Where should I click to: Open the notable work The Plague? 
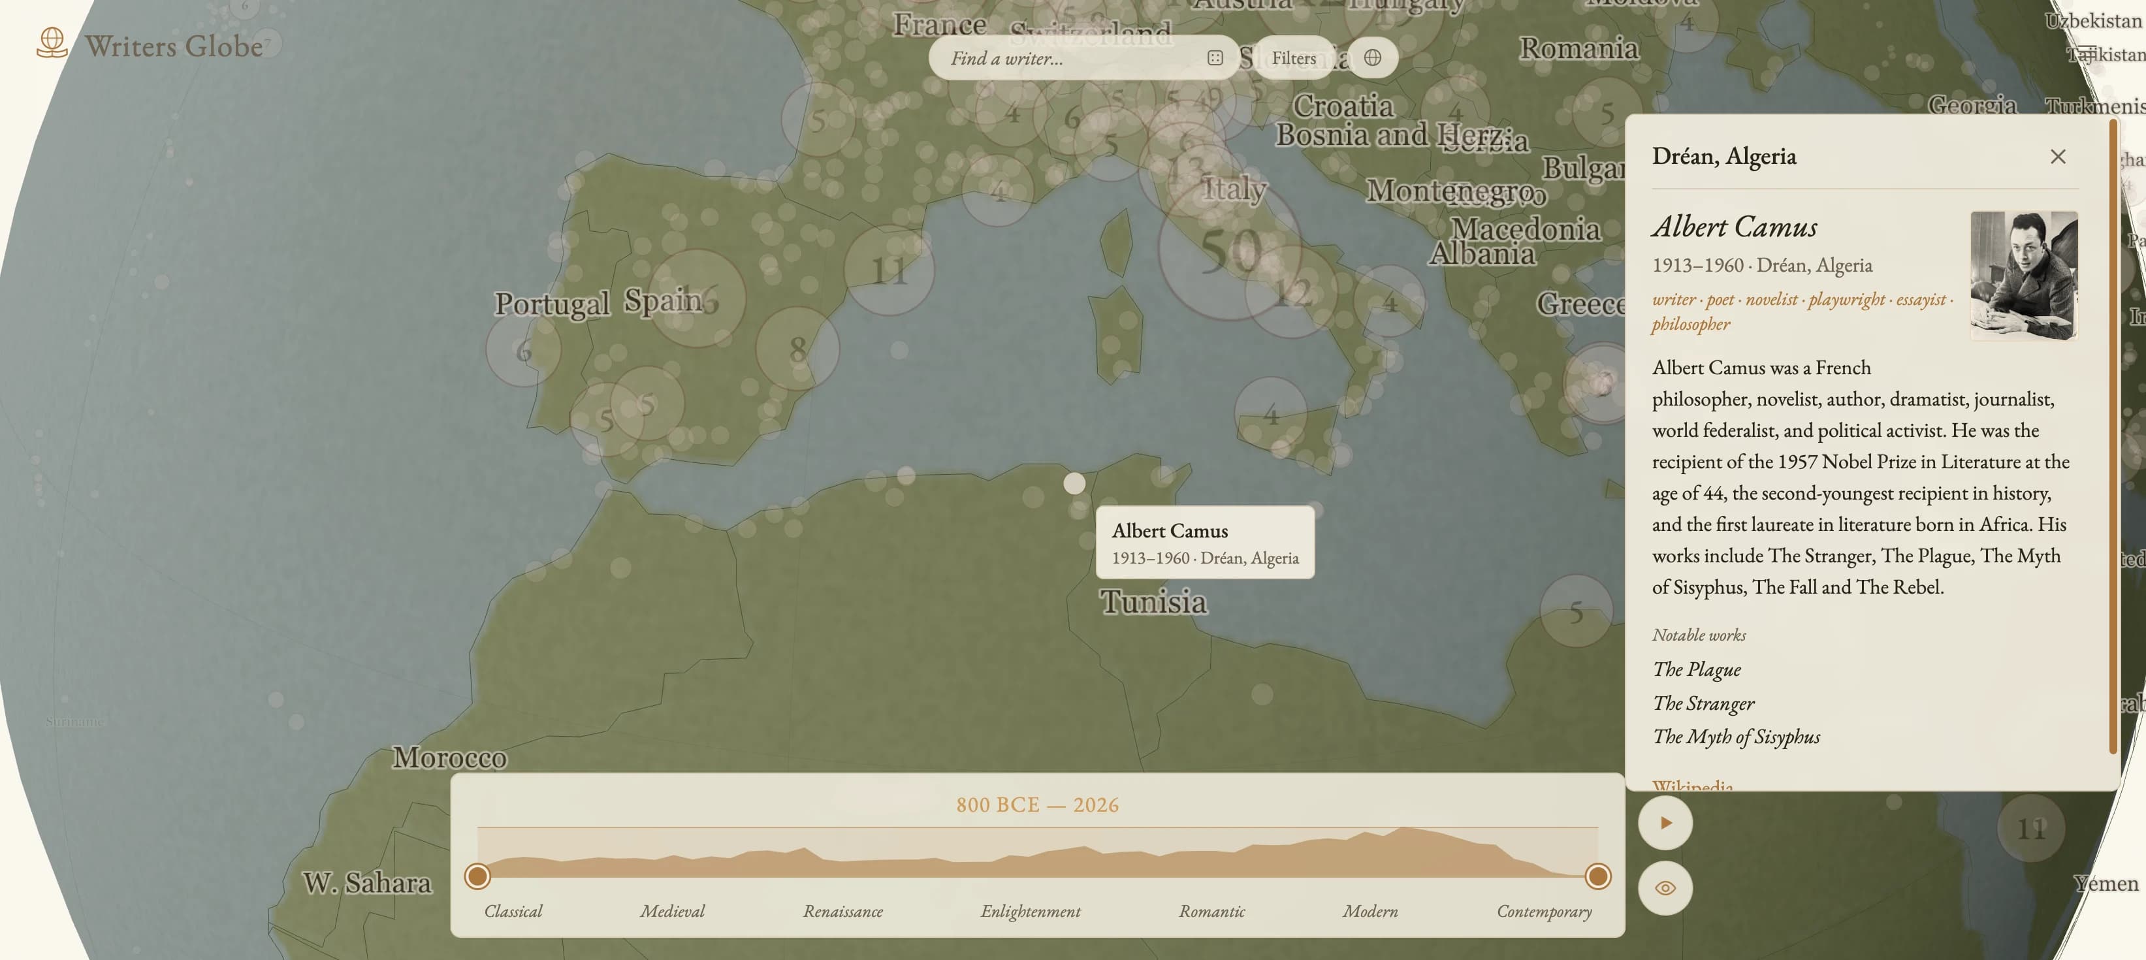[1697, 669]
